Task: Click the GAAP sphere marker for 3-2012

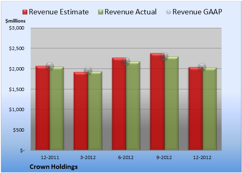Action: coord(88,71)
